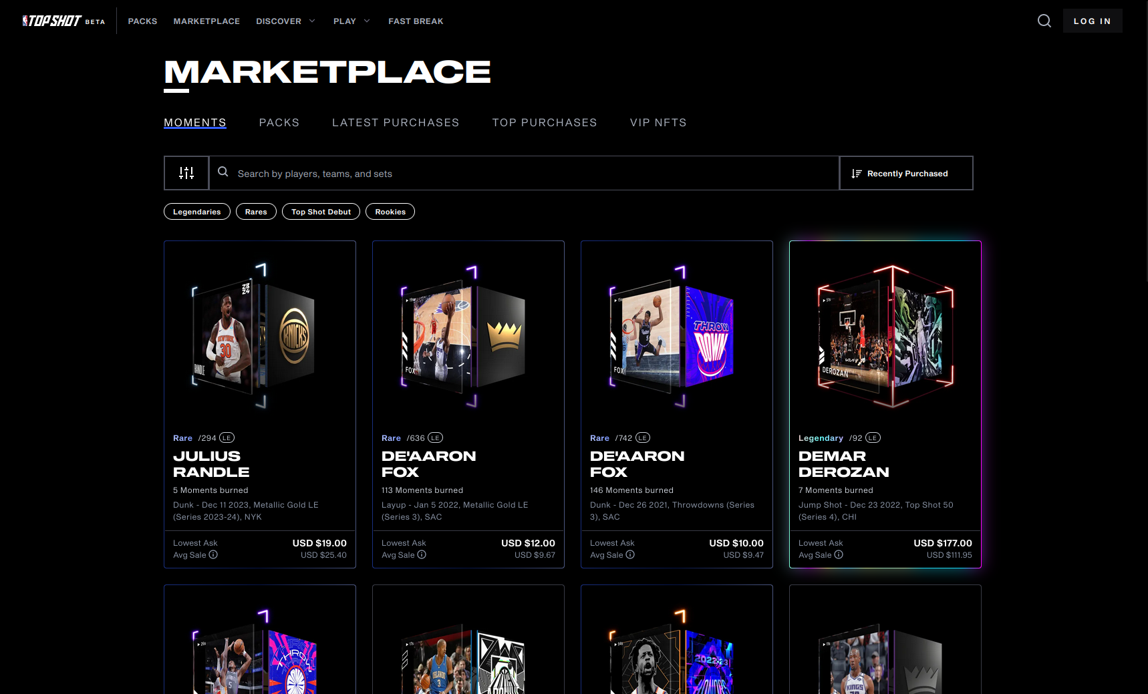Apply the Rares filter chip
The width and height of the screenshot is (1148, 694).
pyautogui.click(x=256, y=212)
